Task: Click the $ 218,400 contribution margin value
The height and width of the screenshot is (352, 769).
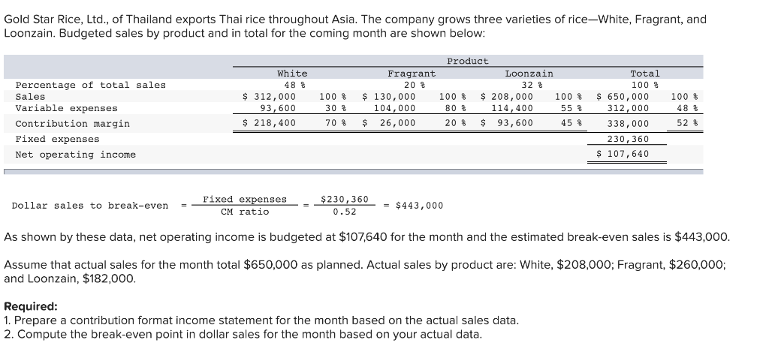Action: coord(270,123)
